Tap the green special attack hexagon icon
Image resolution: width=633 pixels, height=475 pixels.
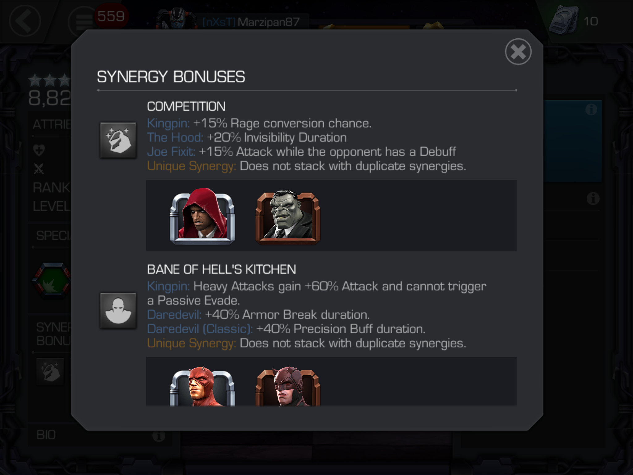[x=52, y=281]
